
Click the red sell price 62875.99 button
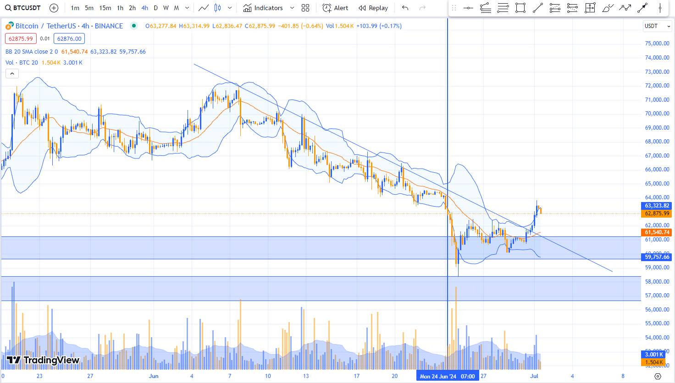21,39
